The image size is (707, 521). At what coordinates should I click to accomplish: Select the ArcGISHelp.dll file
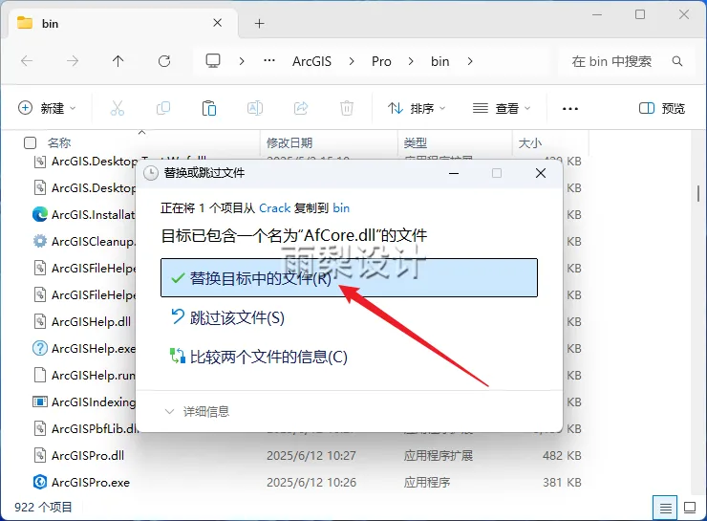click(91, 321)
